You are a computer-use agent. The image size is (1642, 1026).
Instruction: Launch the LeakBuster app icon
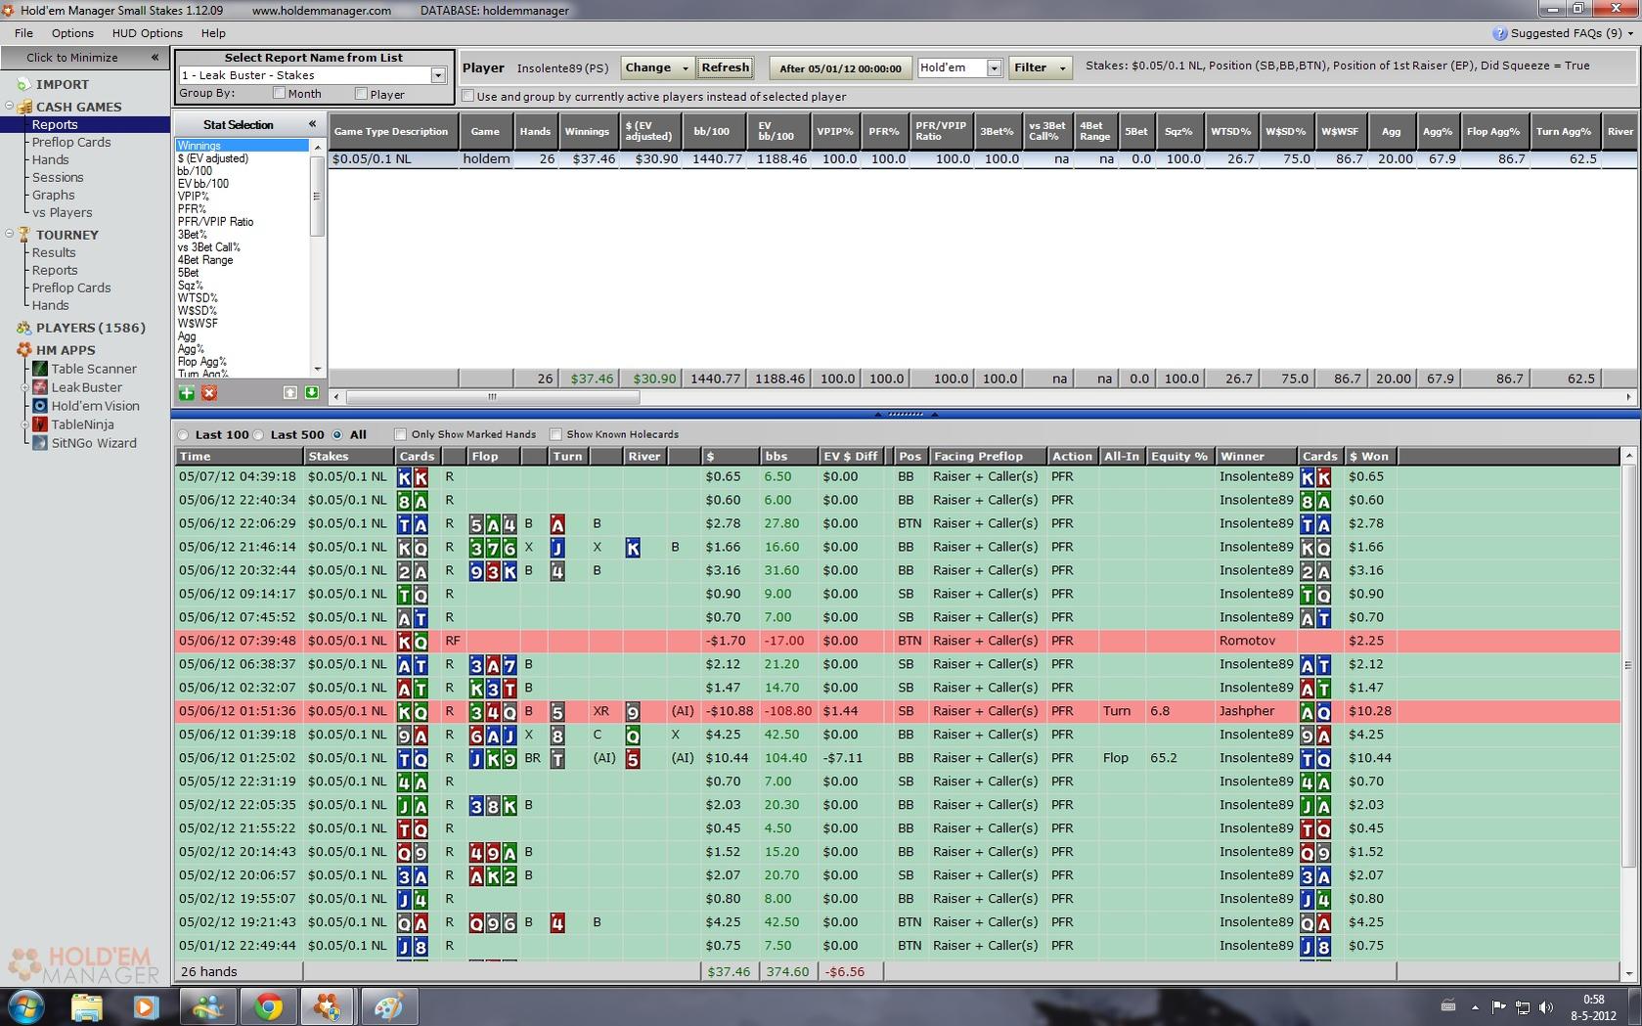point(40,387)
